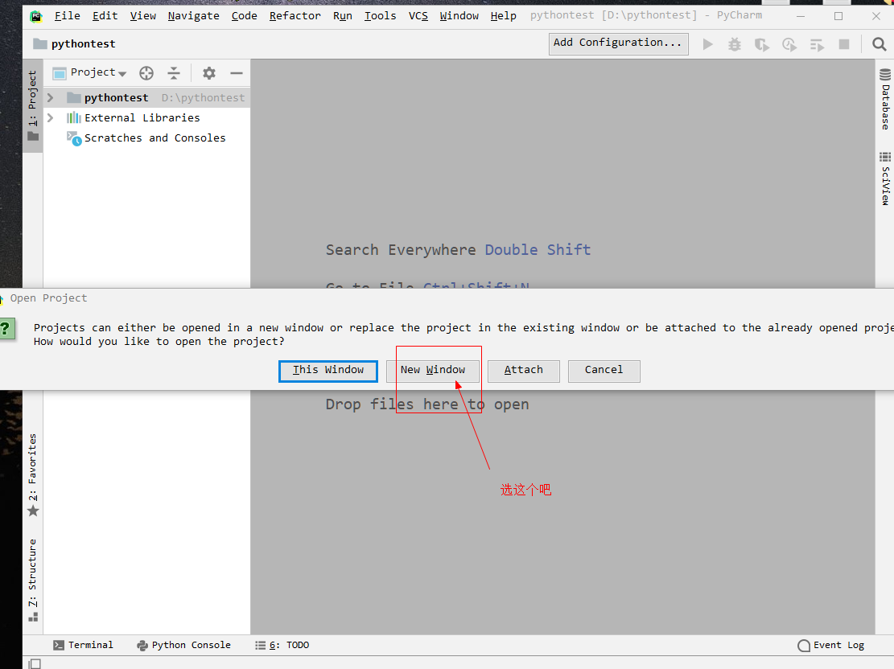Click Attach in Open Project dialog

click(x=523, y=371)
